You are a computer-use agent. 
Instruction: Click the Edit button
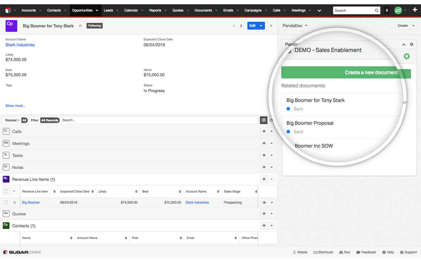pyautogui.click(x=253, y=26)
